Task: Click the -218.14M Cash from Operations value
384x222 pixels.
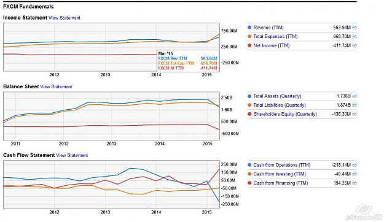Action: pos(342,165)
